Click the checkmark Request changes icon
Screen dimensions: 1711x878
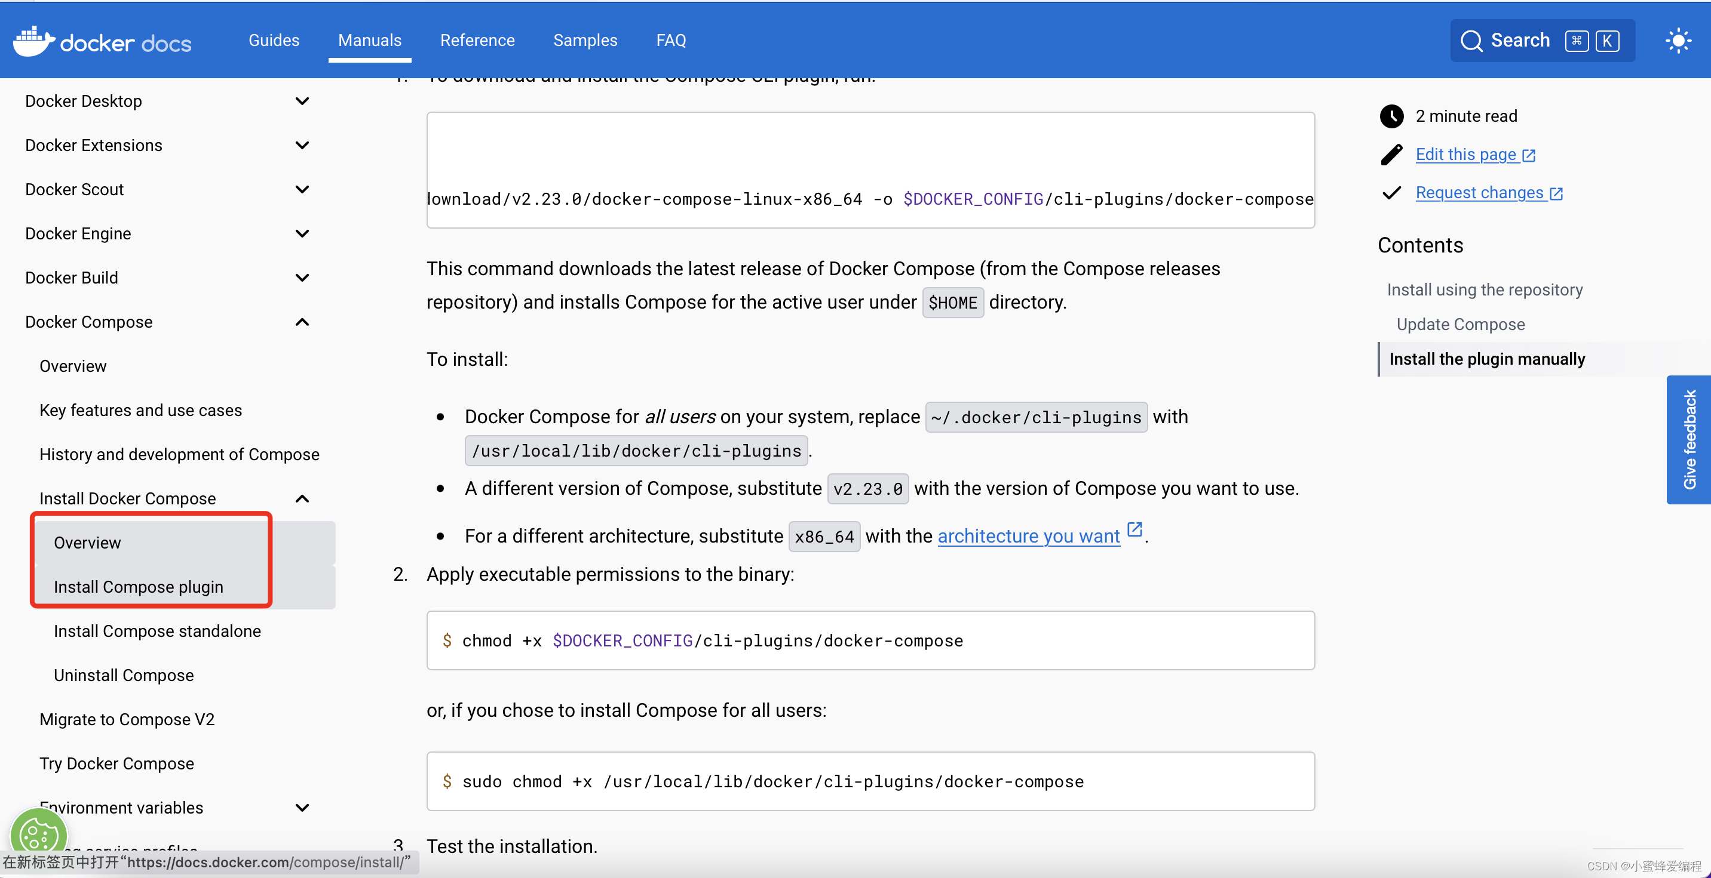point(1391,192)
